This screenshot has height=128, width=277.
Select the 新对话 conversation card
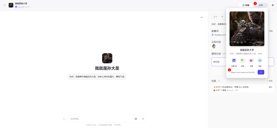(x=243, y=62)
